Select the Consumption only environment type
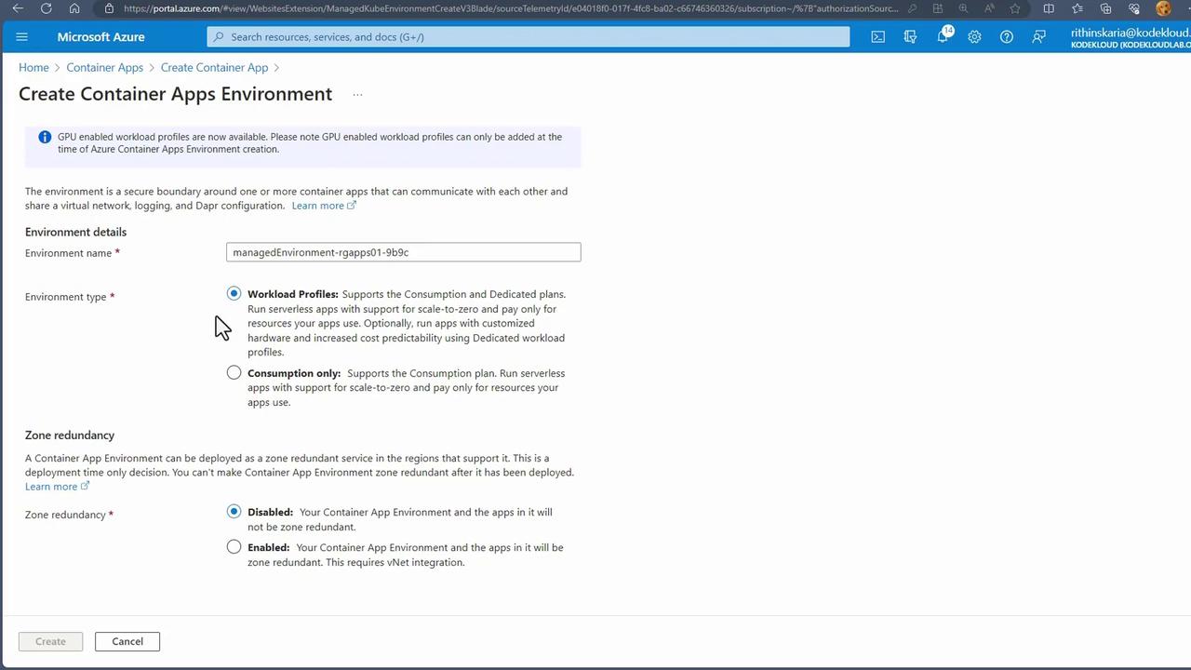The width and height of the screenshot is (1191, 670). pyautogui.click(x=234, y=372)
